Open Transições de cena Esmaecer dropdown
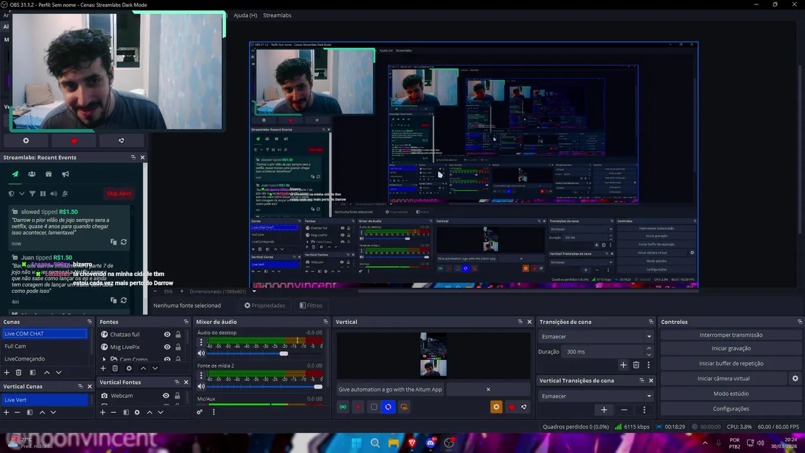Viewport: 805px width, 453px height. click(x=596, y=337)
